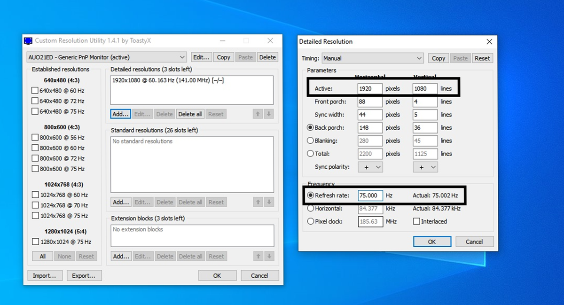This screenshot has height=305, width=564.
Task: Close the Custom Resolution Utility window
Action: 270,41
